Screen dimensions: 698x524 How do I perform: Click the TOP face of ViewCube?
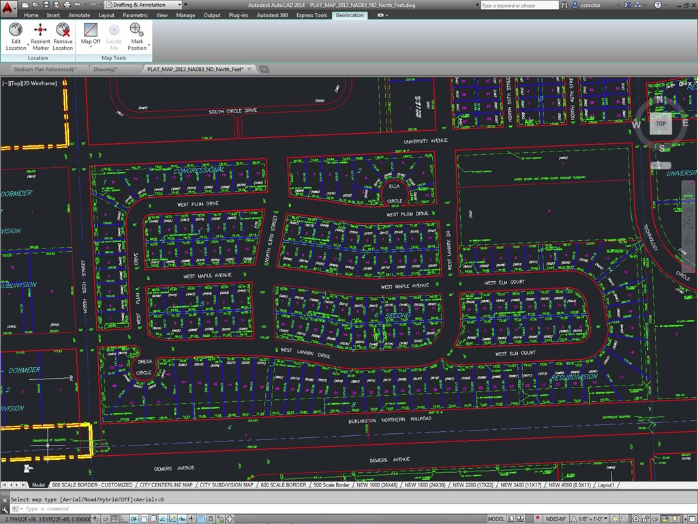tap(661, 124)
